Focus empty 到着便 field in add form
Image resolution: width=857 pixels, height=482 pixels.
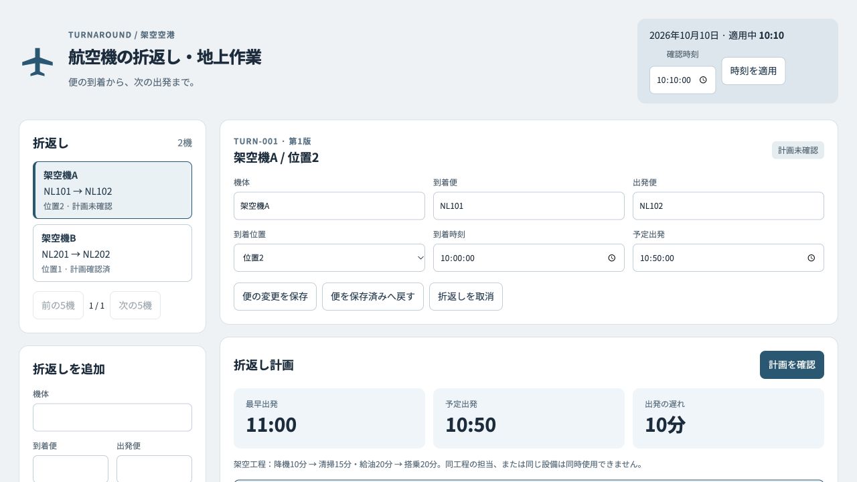tap(70, 469)
